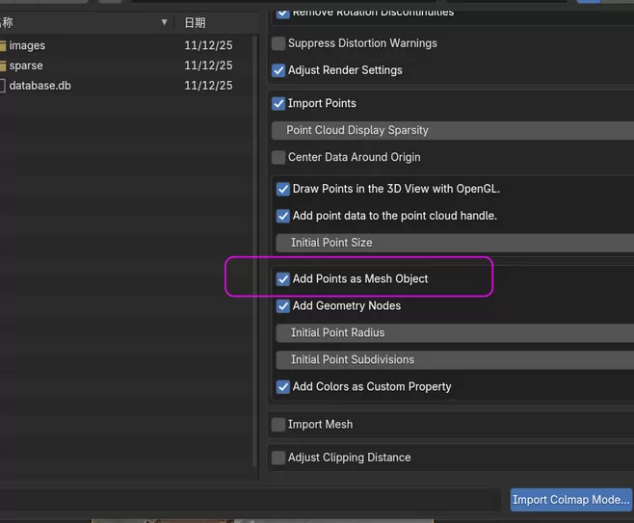
Task: Click the name column sort arrow
Action: [164, 22]
